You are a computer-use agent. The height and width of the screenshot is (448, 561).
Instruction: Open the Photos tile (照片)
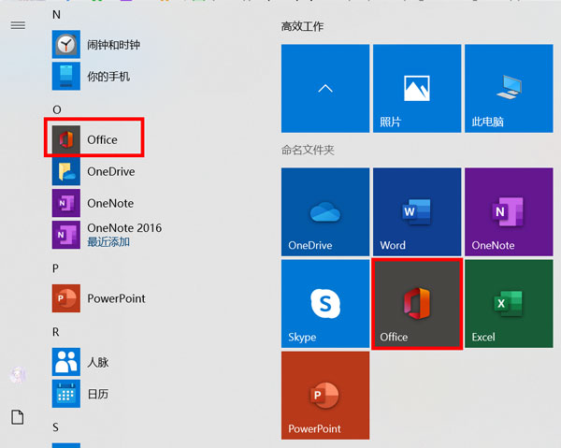pos(417,88)
